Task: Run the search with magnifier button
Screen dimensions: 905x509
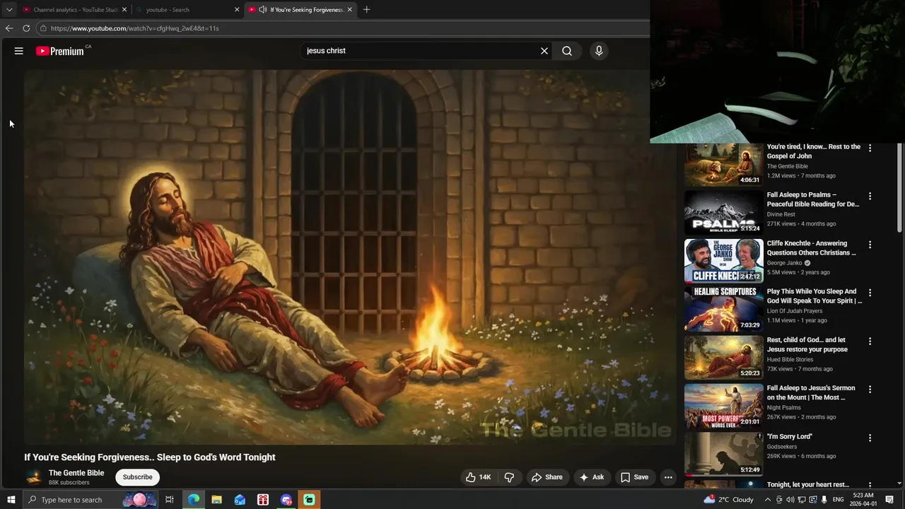Action: pyautogui.click(x=567, y=51)
